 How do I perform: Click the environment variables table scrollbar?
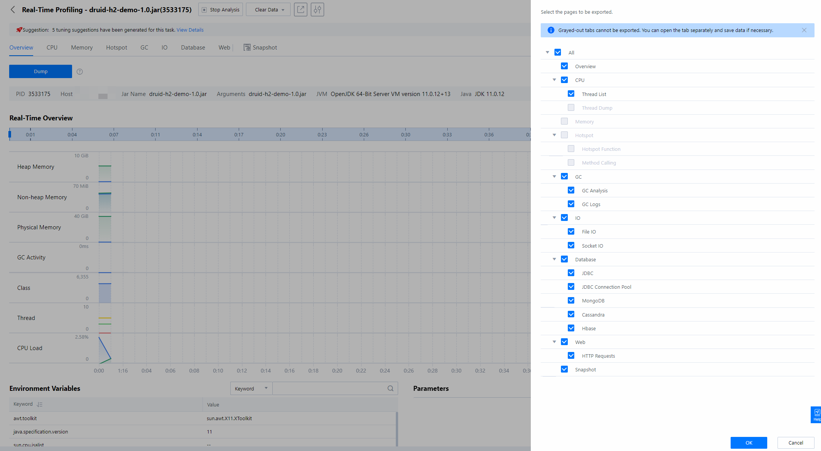tap(397, 429)
